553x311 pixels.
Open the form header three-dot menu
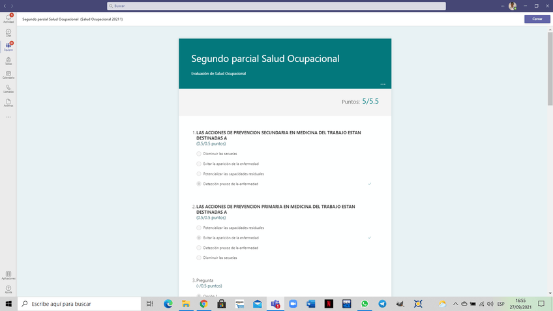pyautogui.click(x=383, y=84)
